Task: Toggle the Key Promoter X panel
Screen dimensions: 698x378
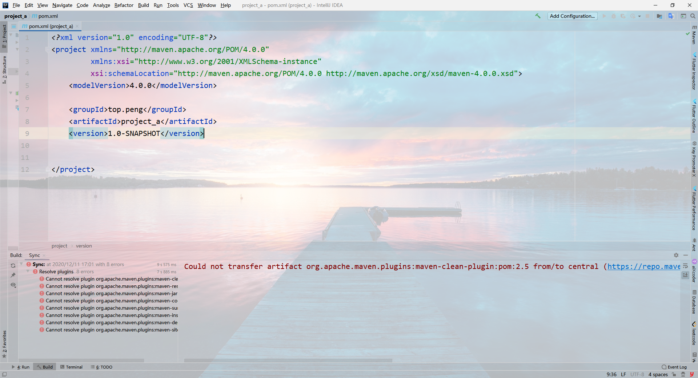Action: (694, 156)
